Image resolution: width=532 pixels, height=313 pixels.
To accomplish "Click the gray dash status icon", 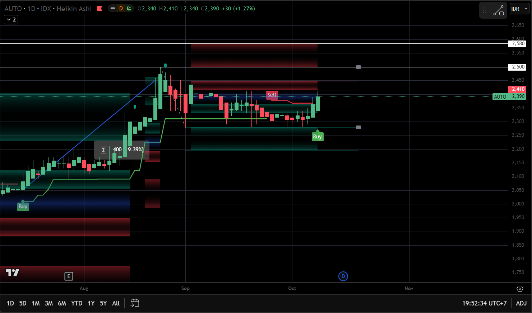I will [113, 8].
